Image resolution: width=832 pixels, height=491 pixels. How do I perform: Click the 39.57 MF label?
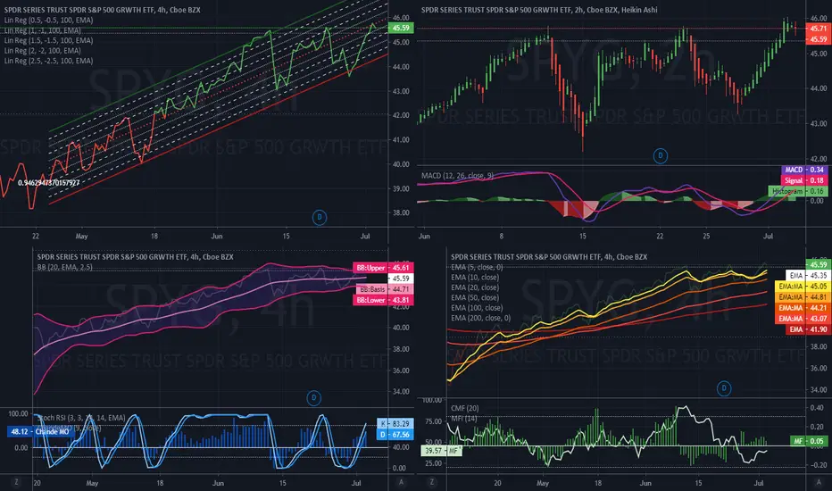[442, 451]
